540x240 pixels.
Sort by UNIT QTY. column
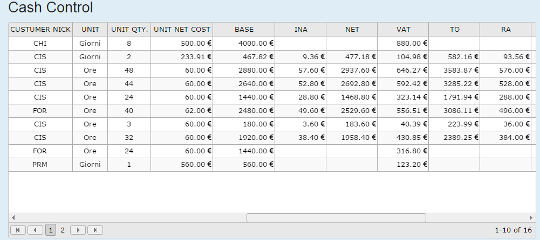pyautogui.click(x=129, y=30)
